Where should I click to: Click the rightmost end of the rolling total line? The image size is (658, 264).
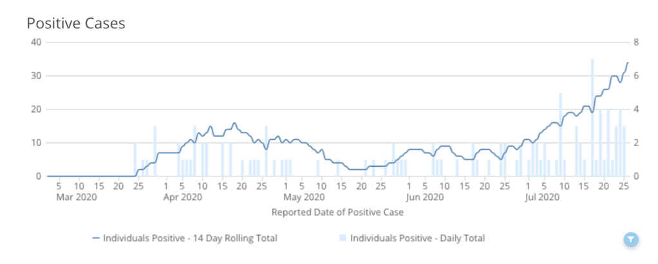[x=628, y=62]
